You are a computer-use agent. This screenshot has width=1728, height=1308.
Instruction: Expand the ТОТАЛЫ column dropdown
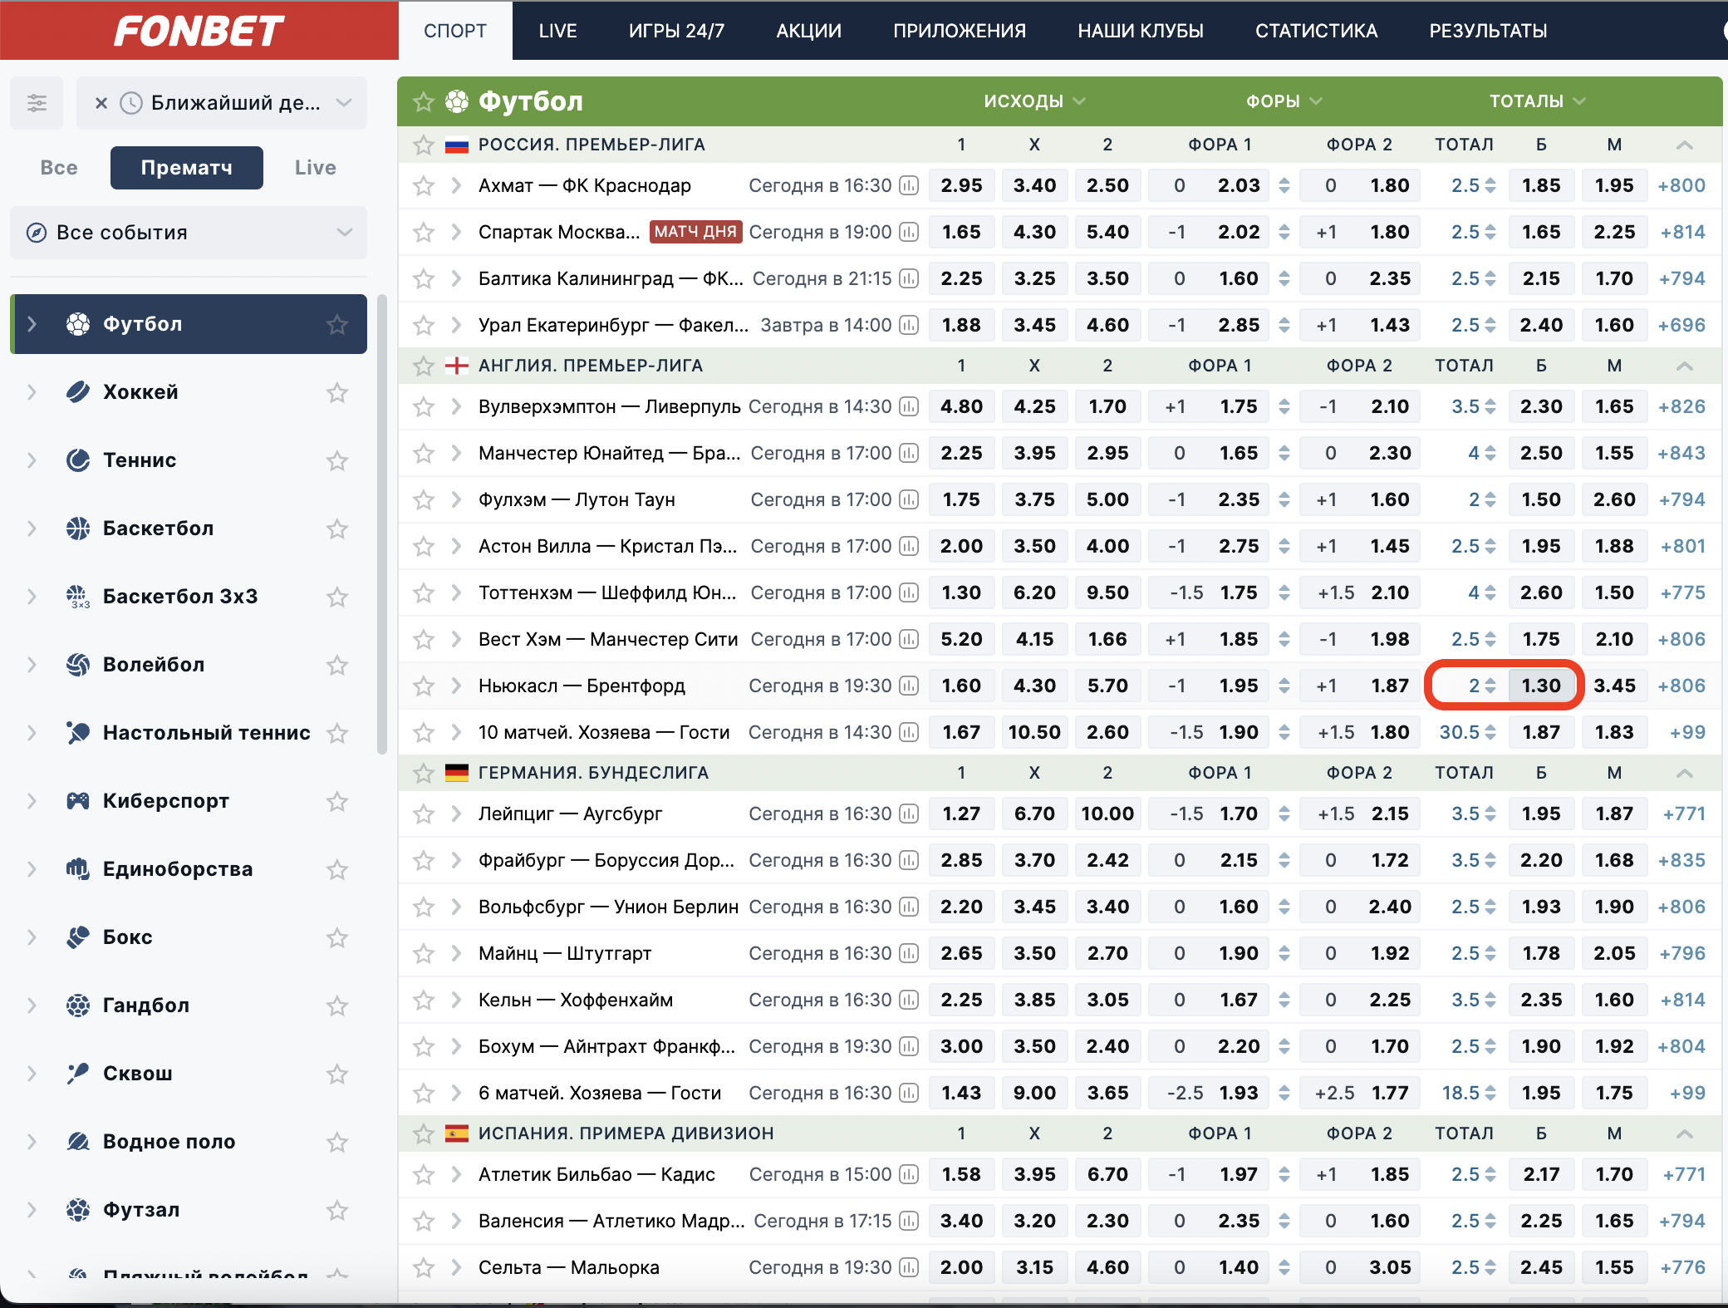coord(1537,101)
